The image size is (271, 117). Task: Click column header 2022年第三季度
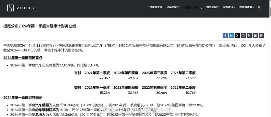tap(155, 87)
